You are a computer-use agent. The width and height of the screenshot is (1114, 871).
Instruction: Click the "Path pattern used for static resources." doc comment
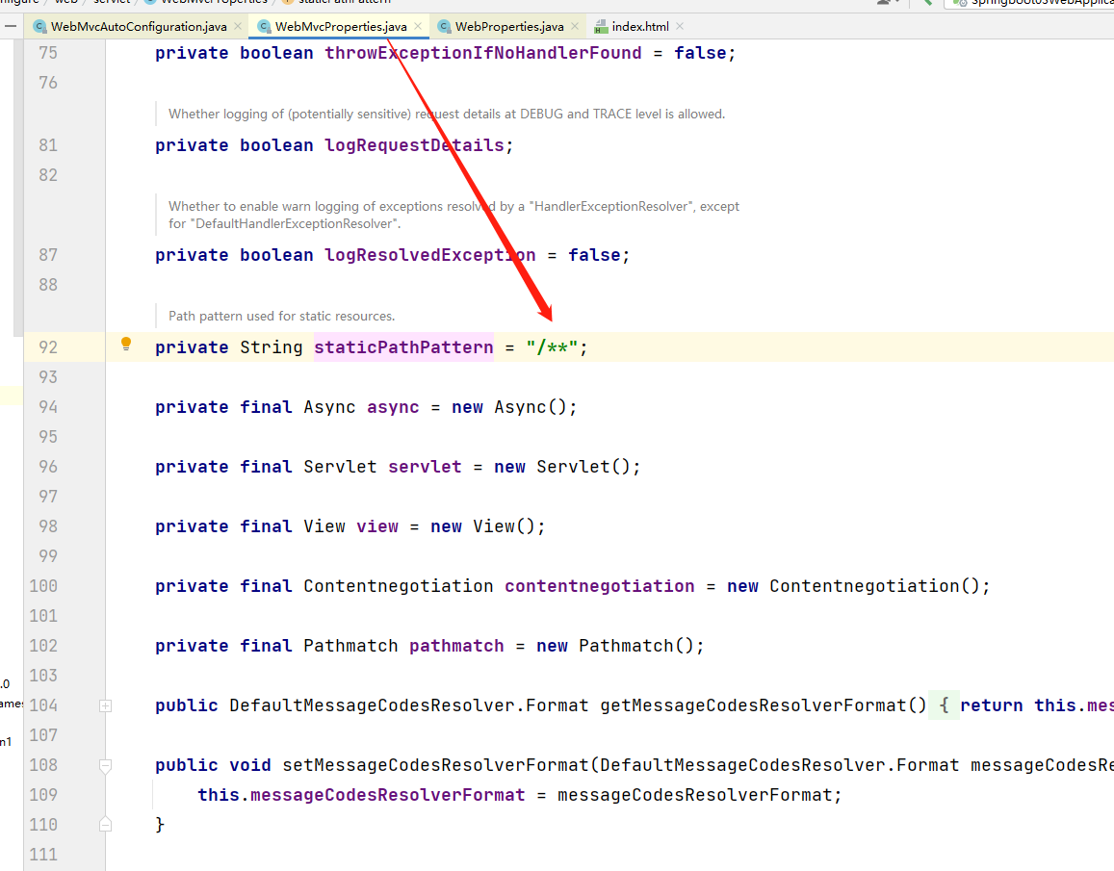pos(281,316)
